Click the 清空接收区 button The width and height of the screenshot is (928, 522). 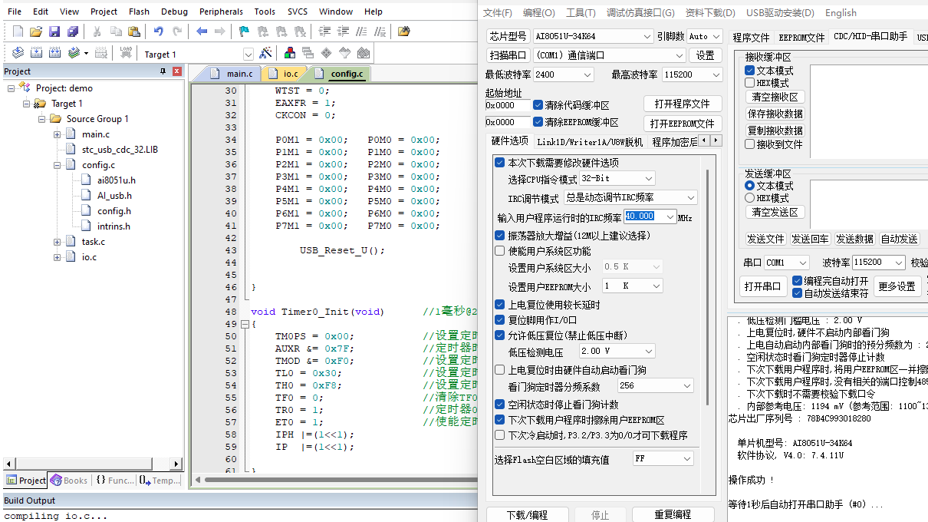775,97
